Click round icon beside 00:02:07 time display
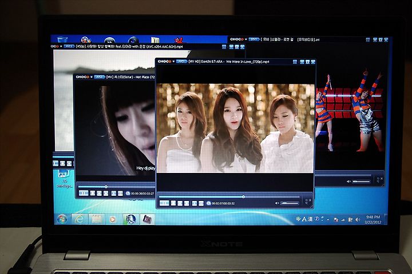Viewport: 412px width, 274px height. [209, 203]
